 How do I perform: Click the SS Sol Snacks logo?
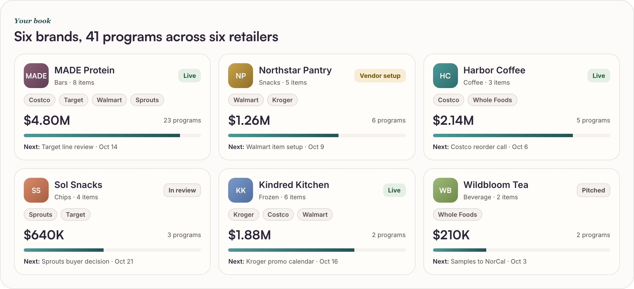point(36,190)
